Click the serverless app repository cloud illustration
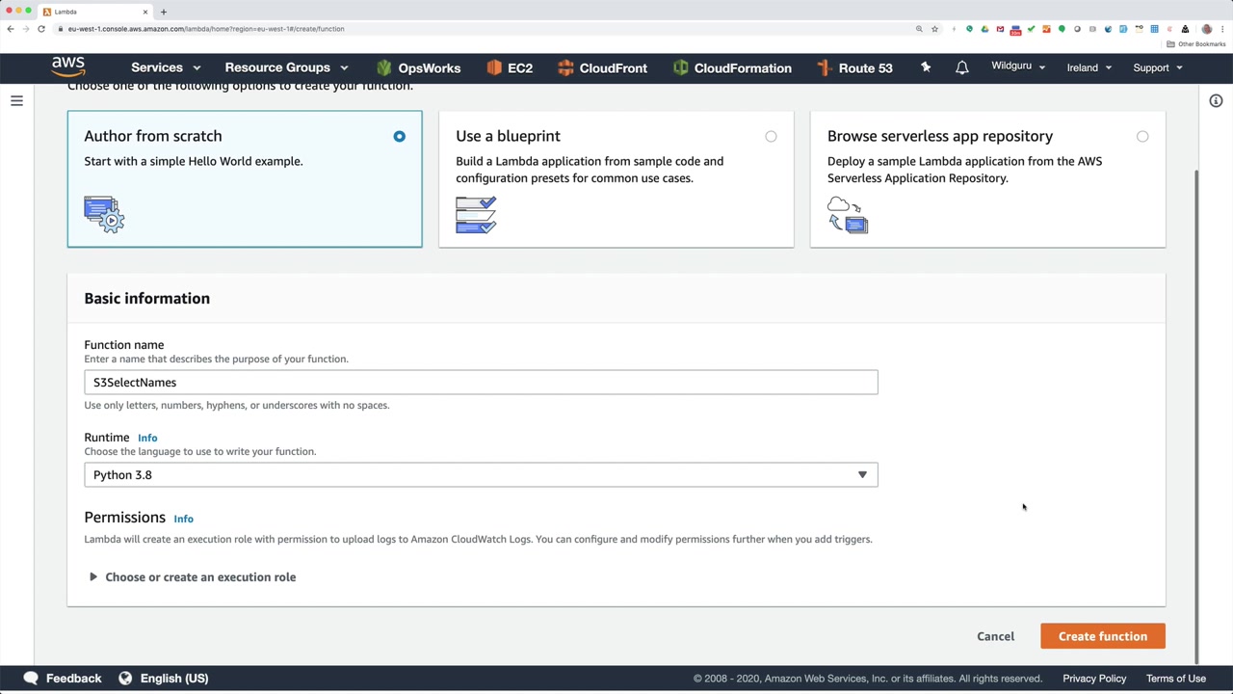The image size is (1233, 694). pyautogui.click(x=848, y=214)
